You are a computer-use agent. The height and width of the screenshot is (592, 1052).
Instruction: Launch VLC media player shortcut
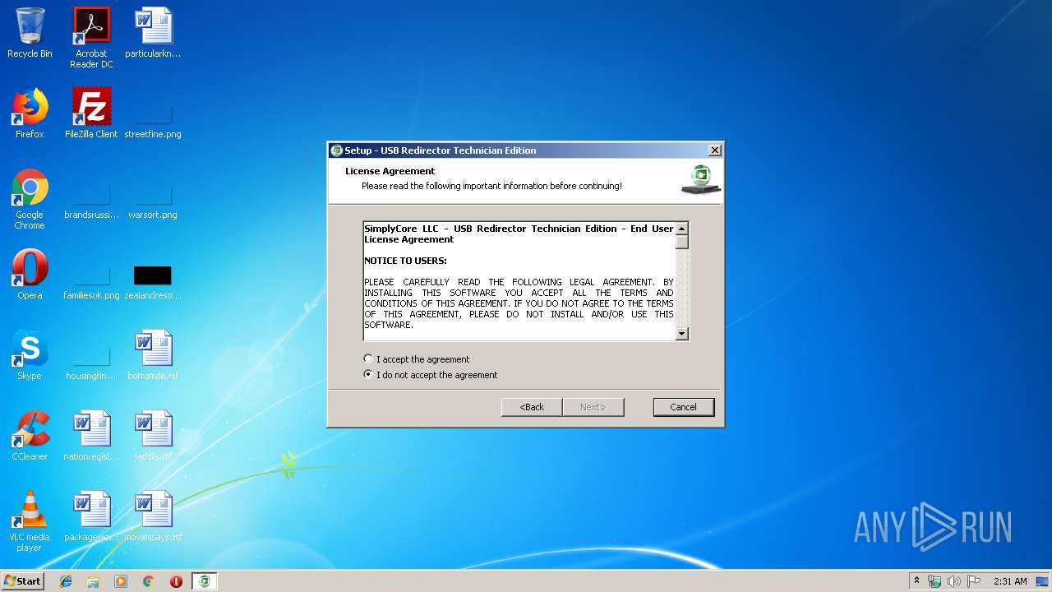pyautogui.click(x=30, y=521)
